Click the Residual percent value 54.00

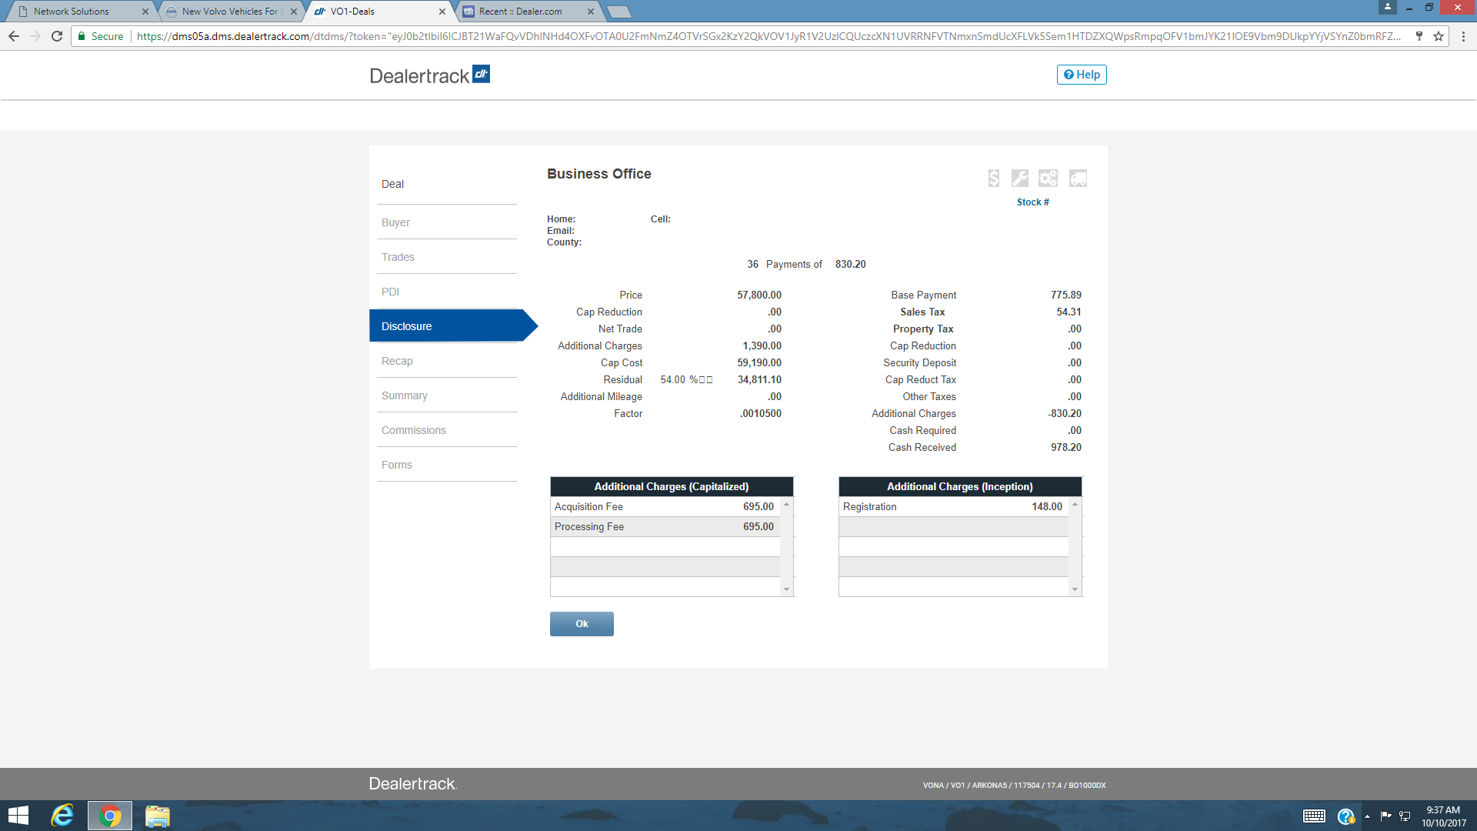click(672, 380)
